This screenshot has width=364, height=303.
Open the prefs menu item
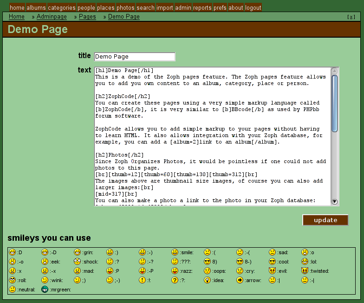[220, 8]
